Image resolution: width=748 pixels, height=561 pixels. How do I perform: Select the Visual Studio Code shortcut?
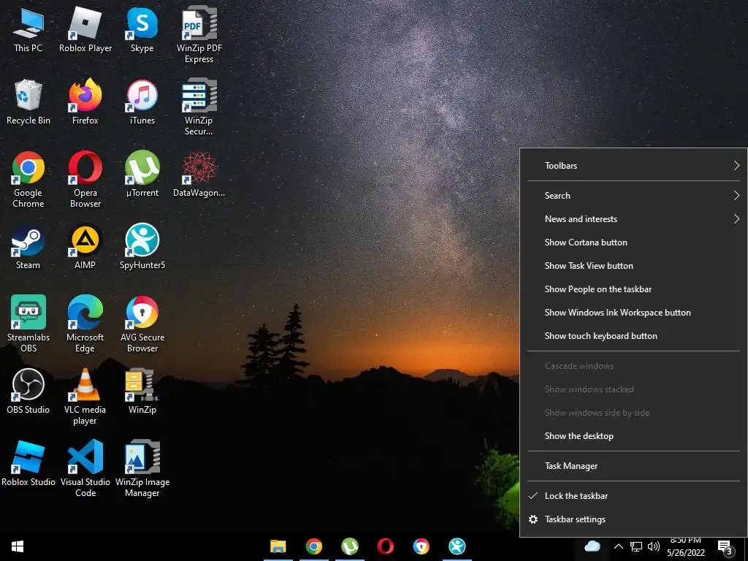pos(85,469)
